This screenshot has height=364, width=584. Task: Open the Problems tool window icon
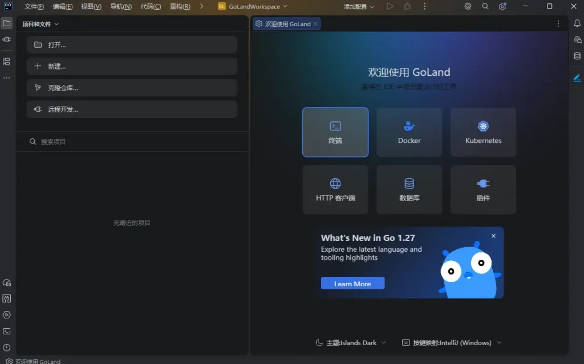pos(7,347)
